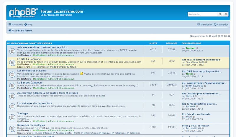The width and height of the screenshot is (236, 137).
Task: Click forum icon for Sondages
Action: [x=12, y=117]
